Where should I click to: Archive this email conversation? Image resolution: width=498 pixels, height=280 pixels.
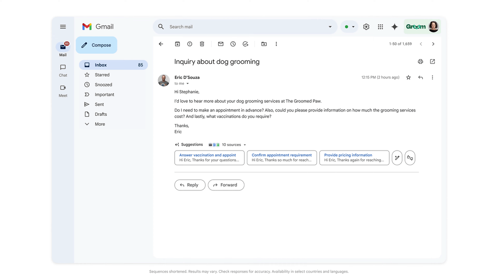[177, 44]
